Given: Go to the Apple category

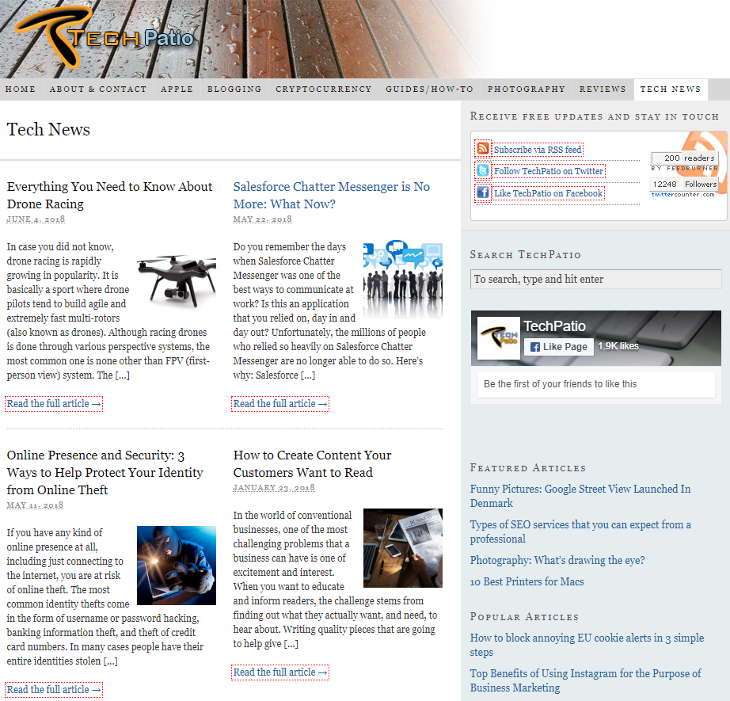Looking at the screenshot, I should click(x=177, y=89).
